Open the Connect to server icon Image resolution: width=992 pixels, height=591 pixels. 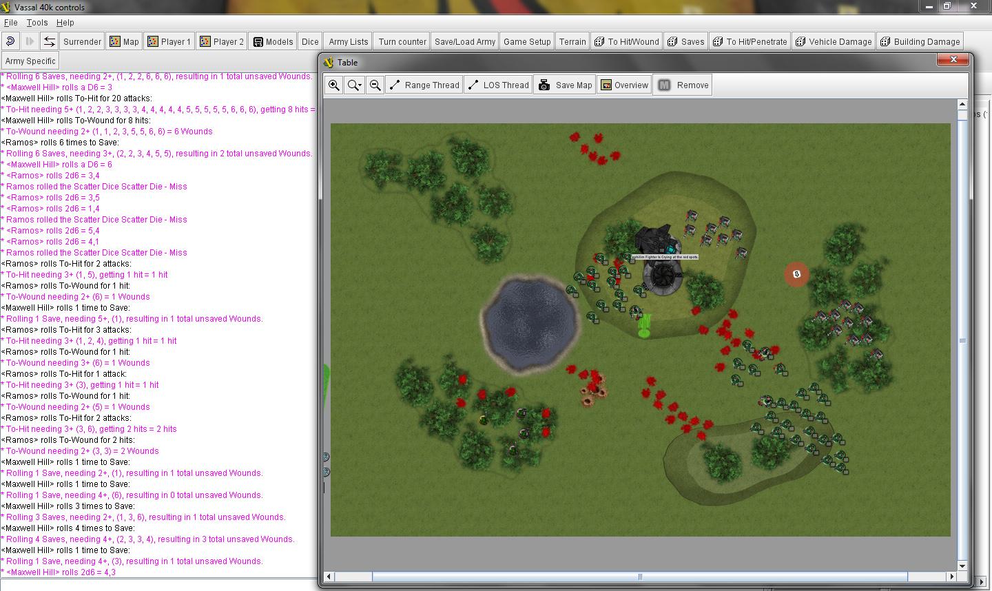click(49, 41)
